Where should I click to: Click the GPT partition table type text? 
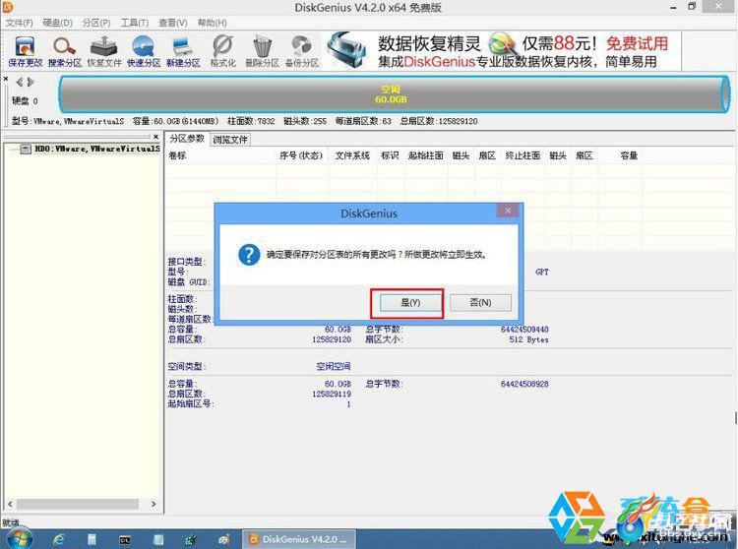point(542,272)
